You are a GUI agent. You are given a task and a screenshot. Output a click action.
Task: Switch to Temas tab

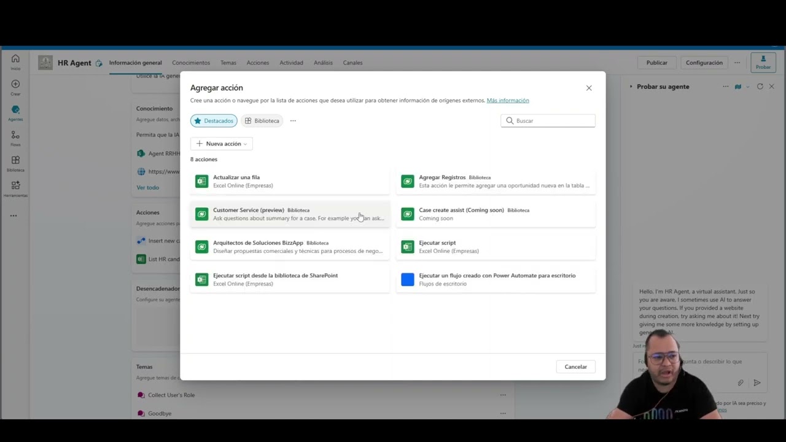click(228, 63)
